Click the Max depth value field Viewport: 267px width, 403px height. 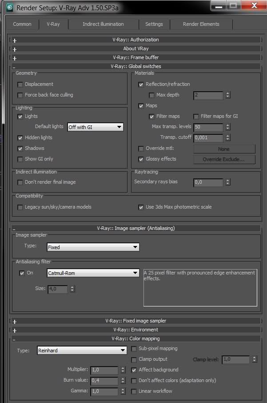[208, 95]
